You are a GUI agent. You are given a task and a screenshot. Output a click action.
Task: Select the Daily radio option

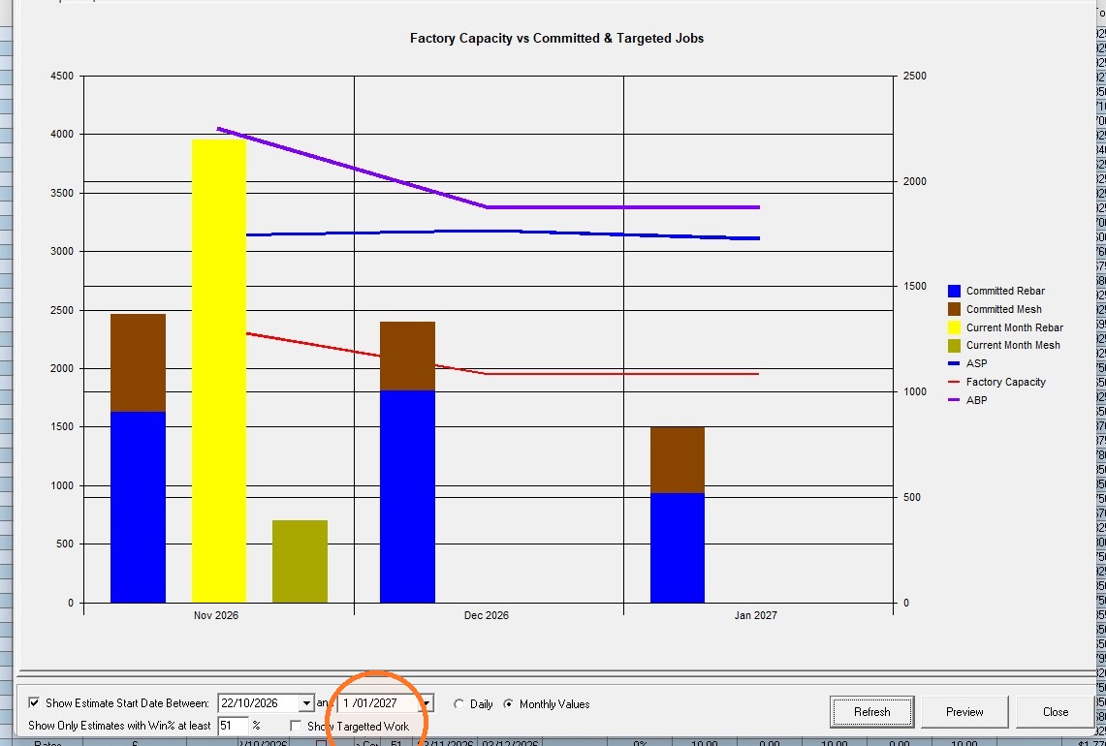click(459, 703)
